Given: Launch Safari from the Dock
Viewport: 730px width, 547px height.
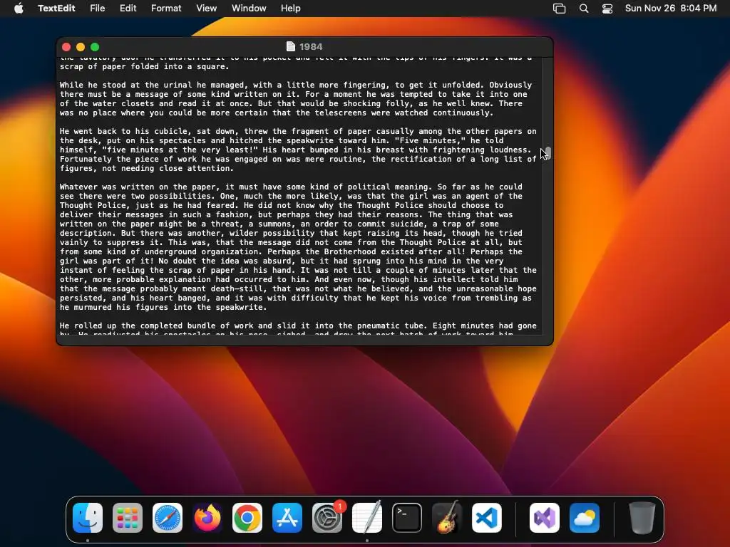Looking at the screenshot, I should pos(168,518).
